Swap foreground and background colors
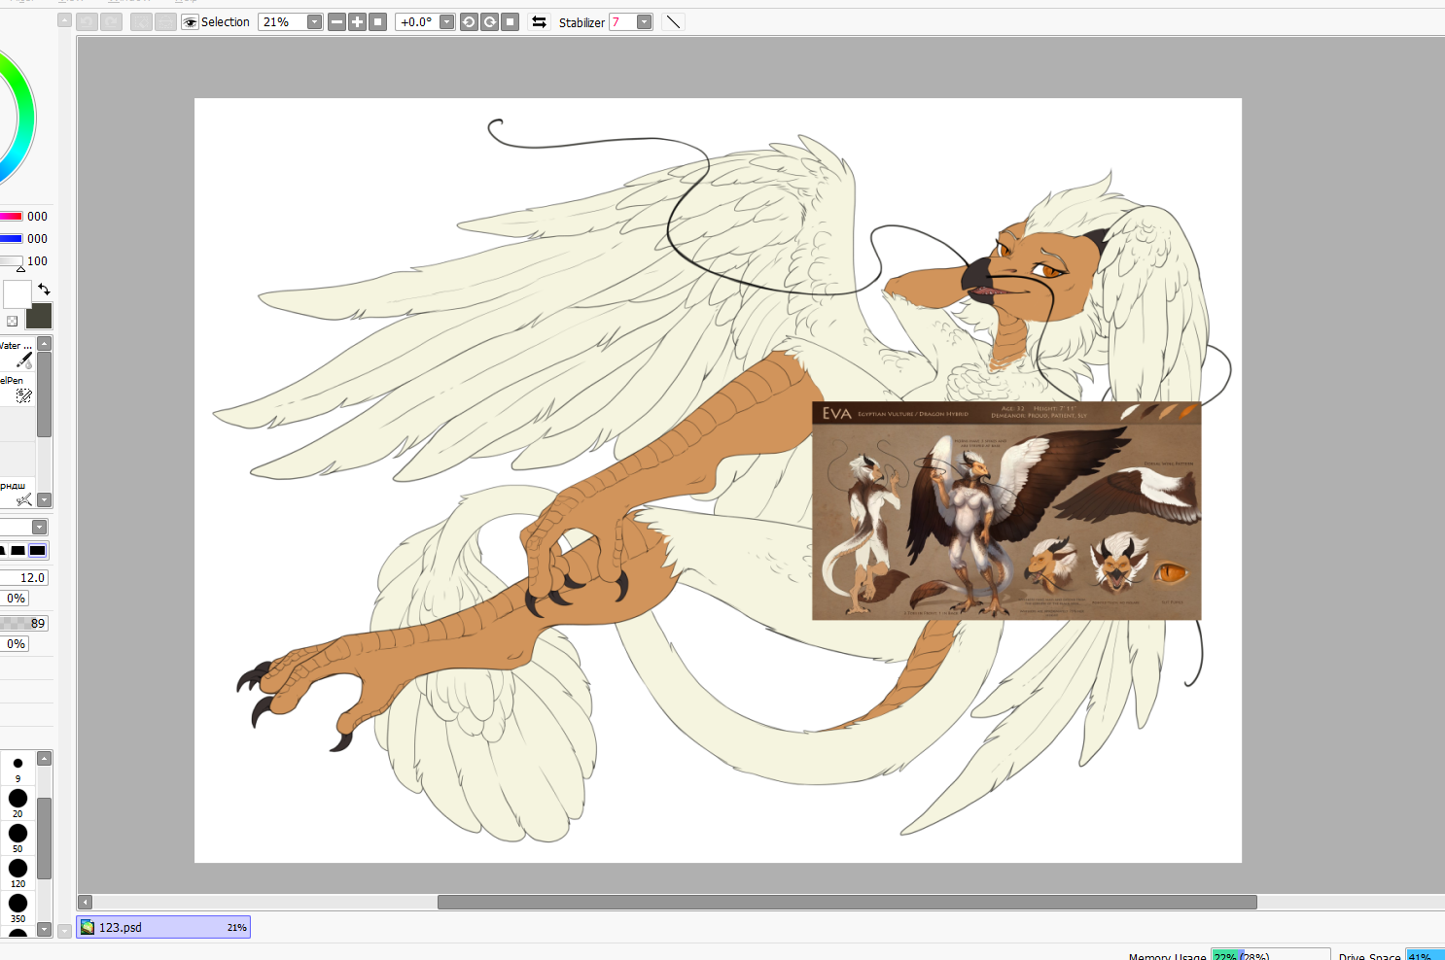The height and width of the screenshot is (960, 1445). tap(44, 290)
